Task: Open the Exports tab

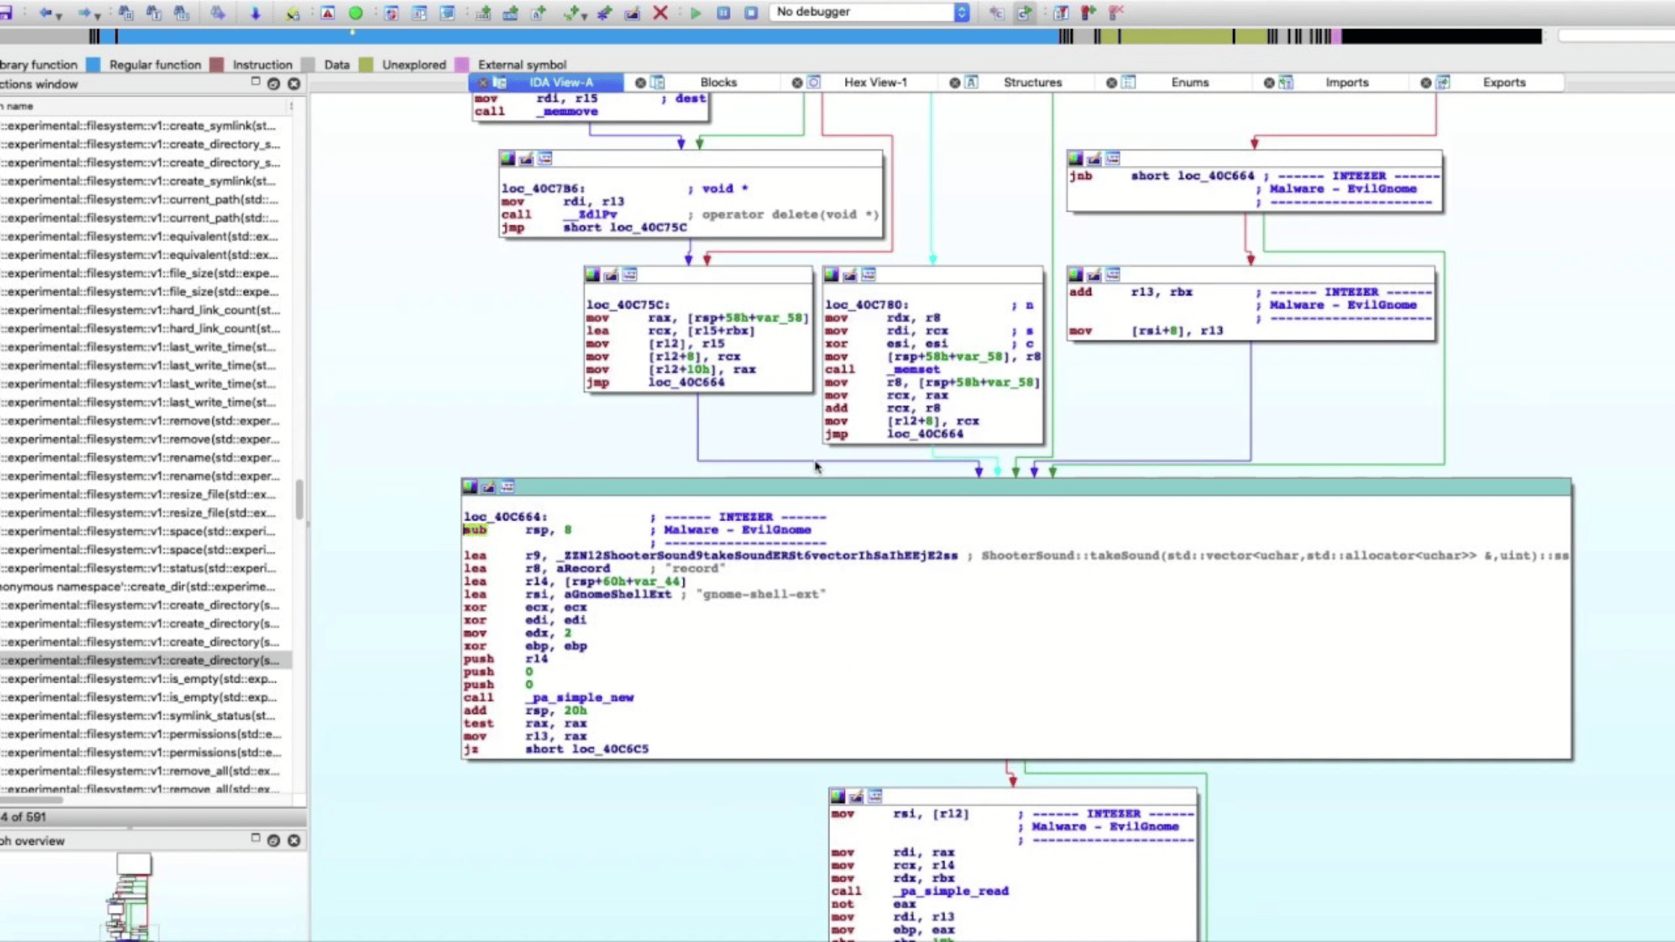Action: [1504, 82]
